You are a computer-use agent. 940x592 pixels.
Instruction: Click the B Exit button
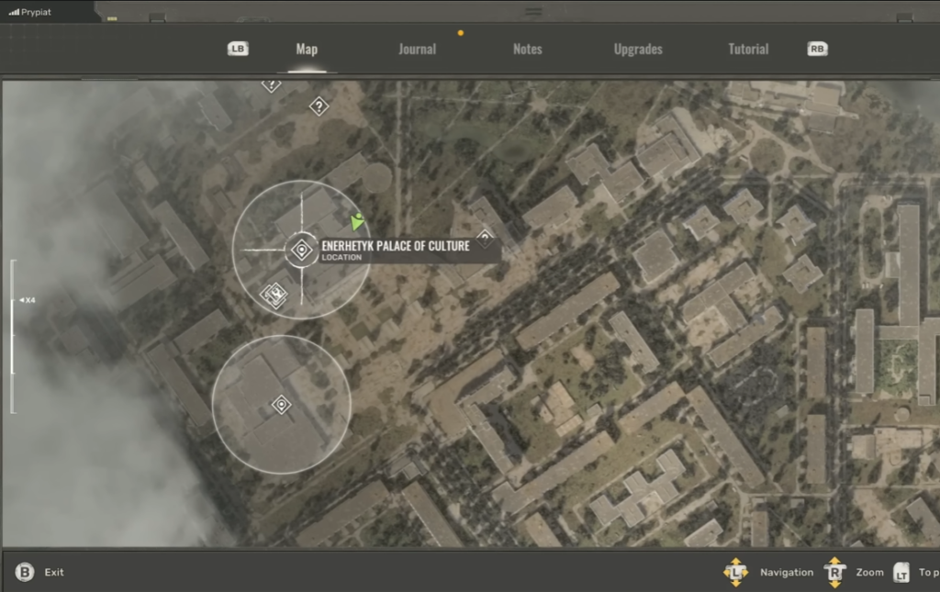[x=25, y=572]
